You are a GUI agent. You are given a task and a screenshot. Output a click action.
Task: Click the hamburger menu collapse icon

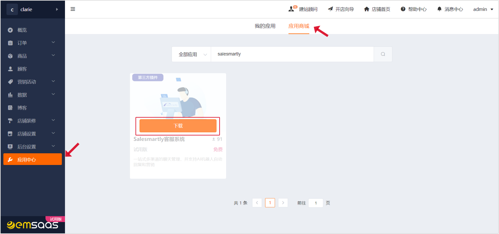click(x=73, y=9)
